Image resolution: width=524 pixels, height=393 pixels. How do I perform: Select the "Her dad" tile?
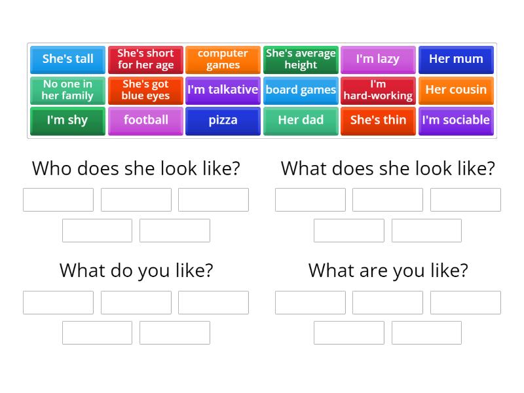(301, 121)
